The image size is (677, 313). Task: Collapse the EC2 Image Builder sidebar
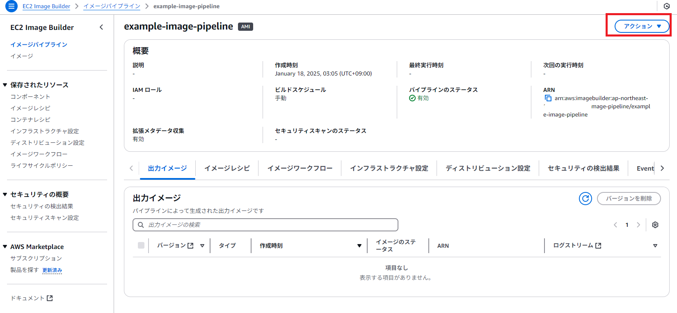pyautogui.click(x=101, y=27)
